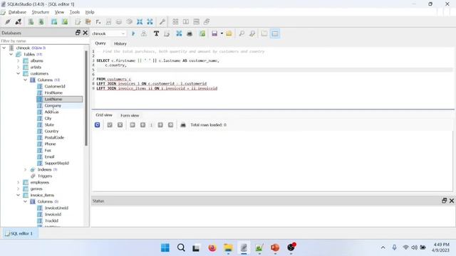Refresh the results grid with blue icon

(98, 125)
